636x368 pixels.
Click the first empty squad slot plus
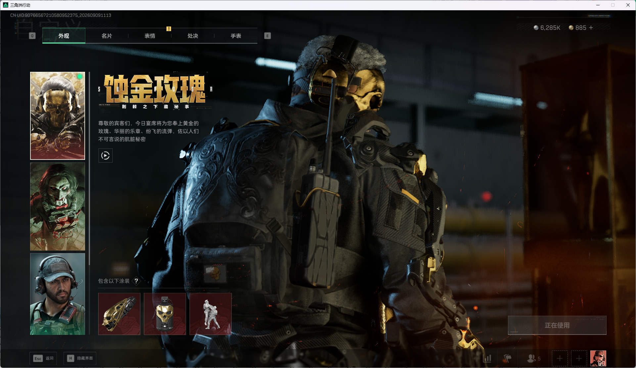coord(560,358)
